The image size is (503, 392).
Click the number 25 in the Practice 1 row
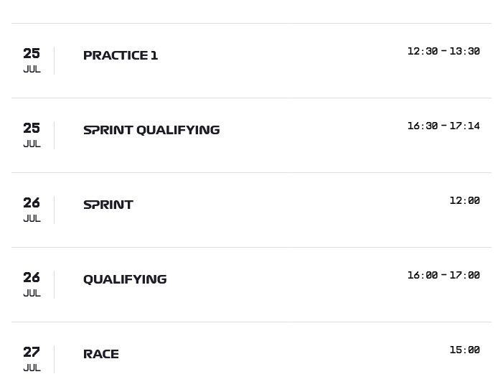[32, 53]
